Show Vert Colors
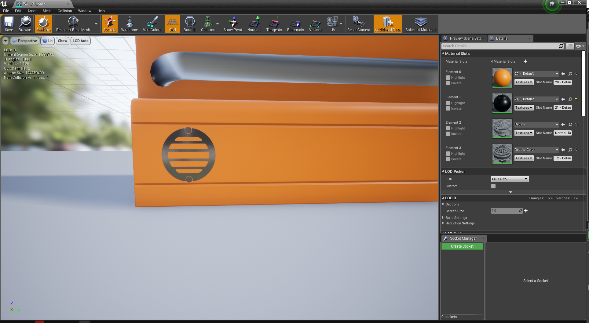Screen dimensions: 589x323 click(x=152, y=24)
